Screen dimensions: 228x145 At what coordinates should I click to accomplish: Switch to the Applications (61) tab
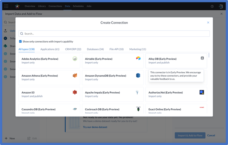tap(50, 49)
